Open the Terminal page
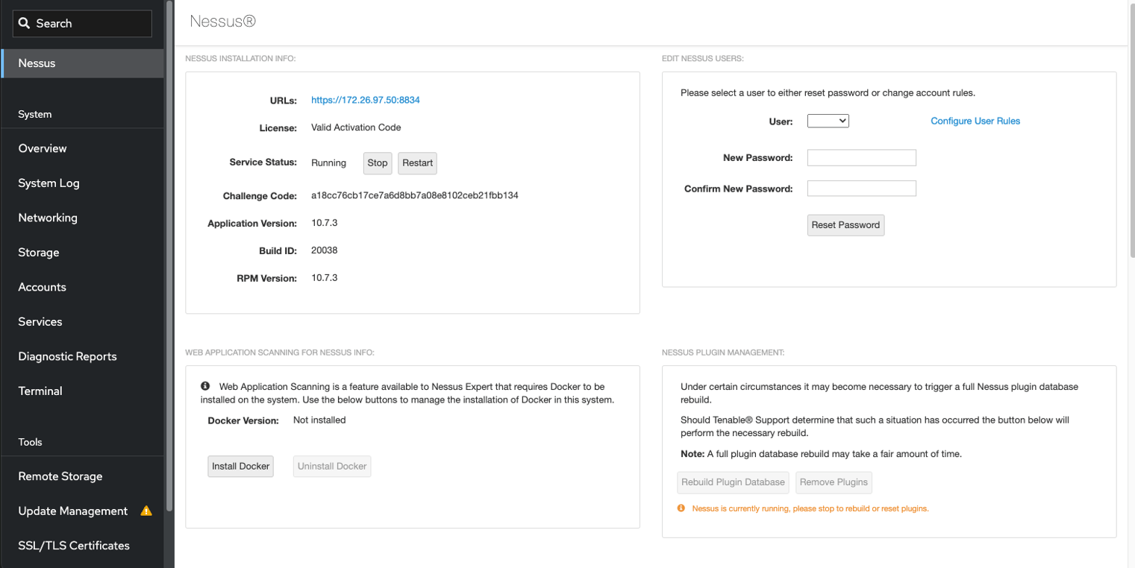This screenshot has height=568, width=1135. click(40, 391)
